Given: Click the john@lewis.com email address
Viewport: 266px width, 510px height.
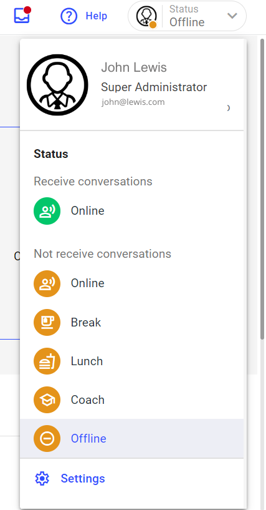Looking at the screenshot, I should tap(133, 102).
